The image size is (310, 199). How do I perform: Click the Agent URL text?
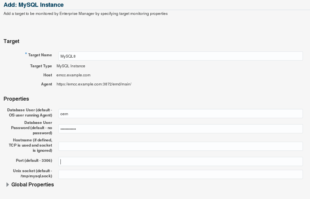tap(94, 84)
